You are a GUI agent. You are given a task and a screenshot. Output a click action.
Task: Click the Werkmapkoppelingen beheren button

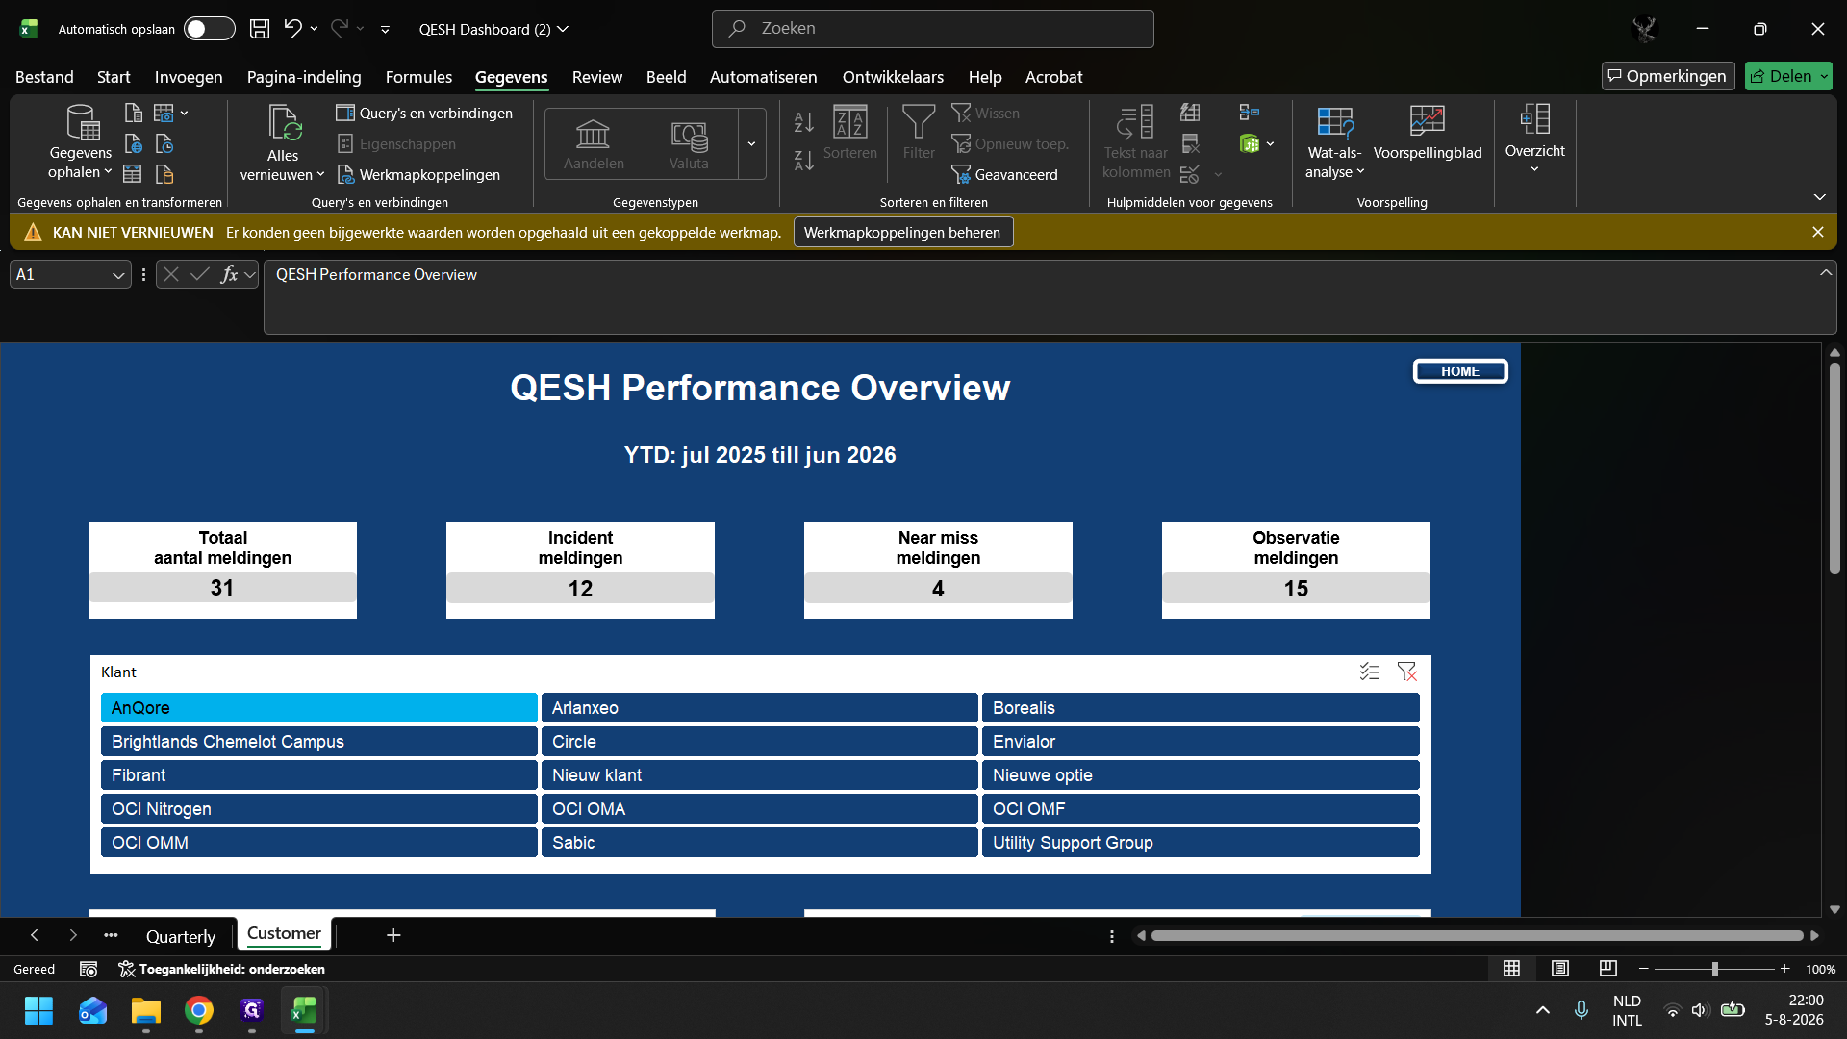[902, 233]
